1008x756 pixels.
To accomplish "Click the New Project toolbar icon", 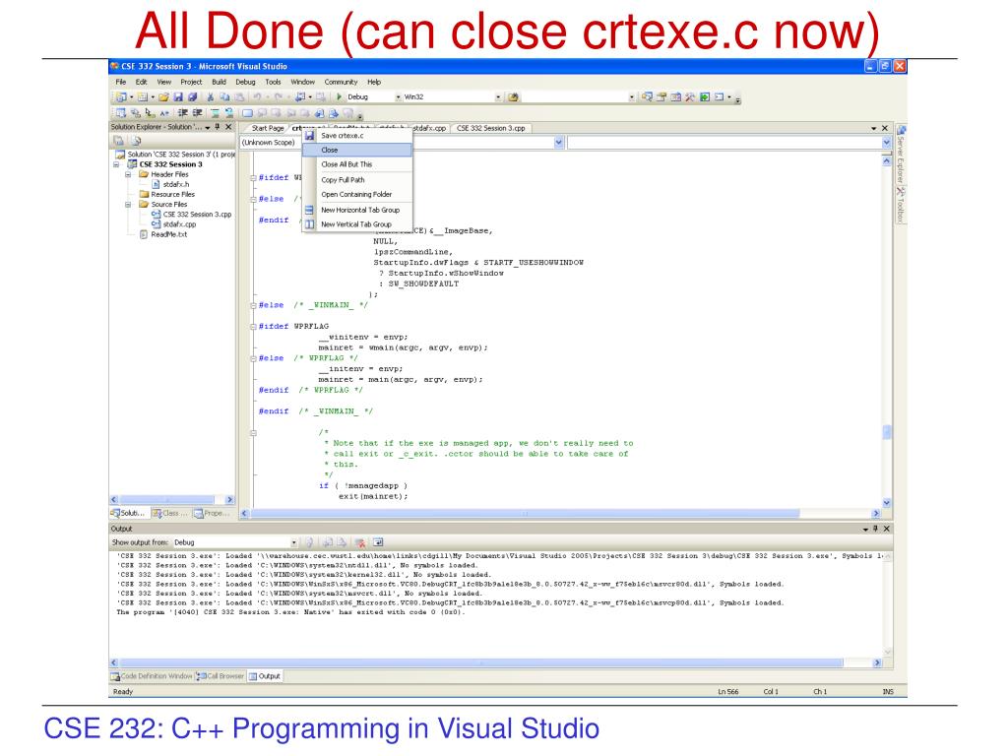I will (x=119, y=97).
